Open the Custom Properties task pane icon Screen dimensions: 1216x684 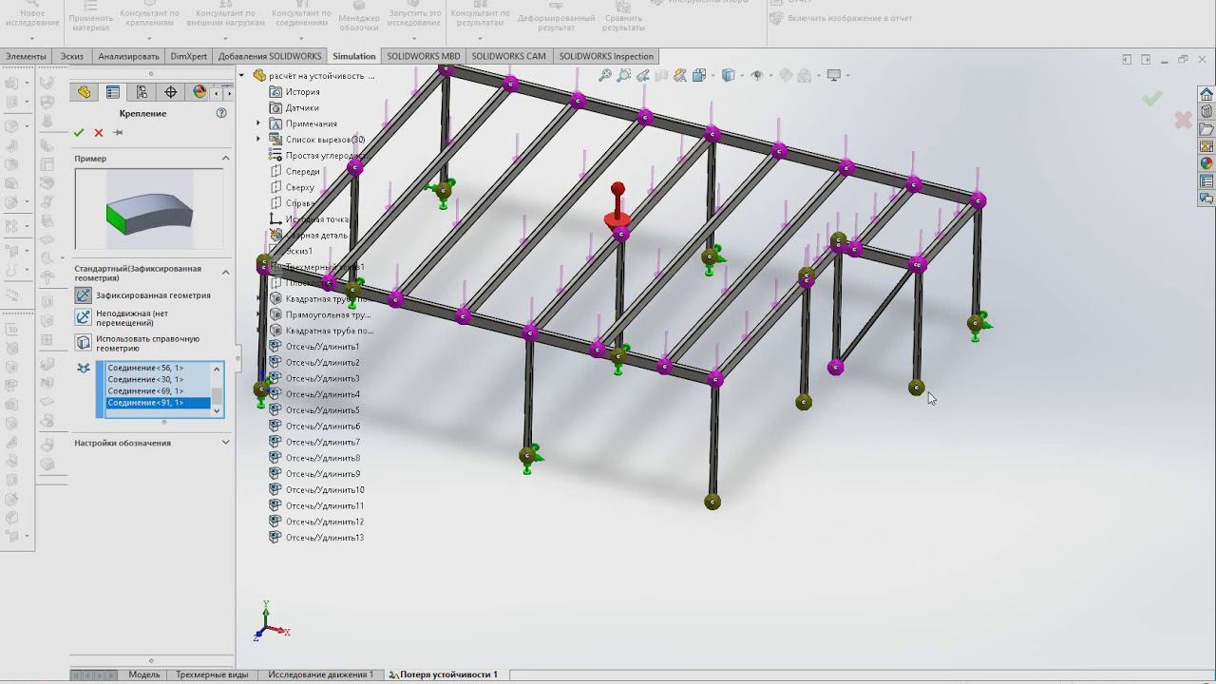pos(1206,181)
